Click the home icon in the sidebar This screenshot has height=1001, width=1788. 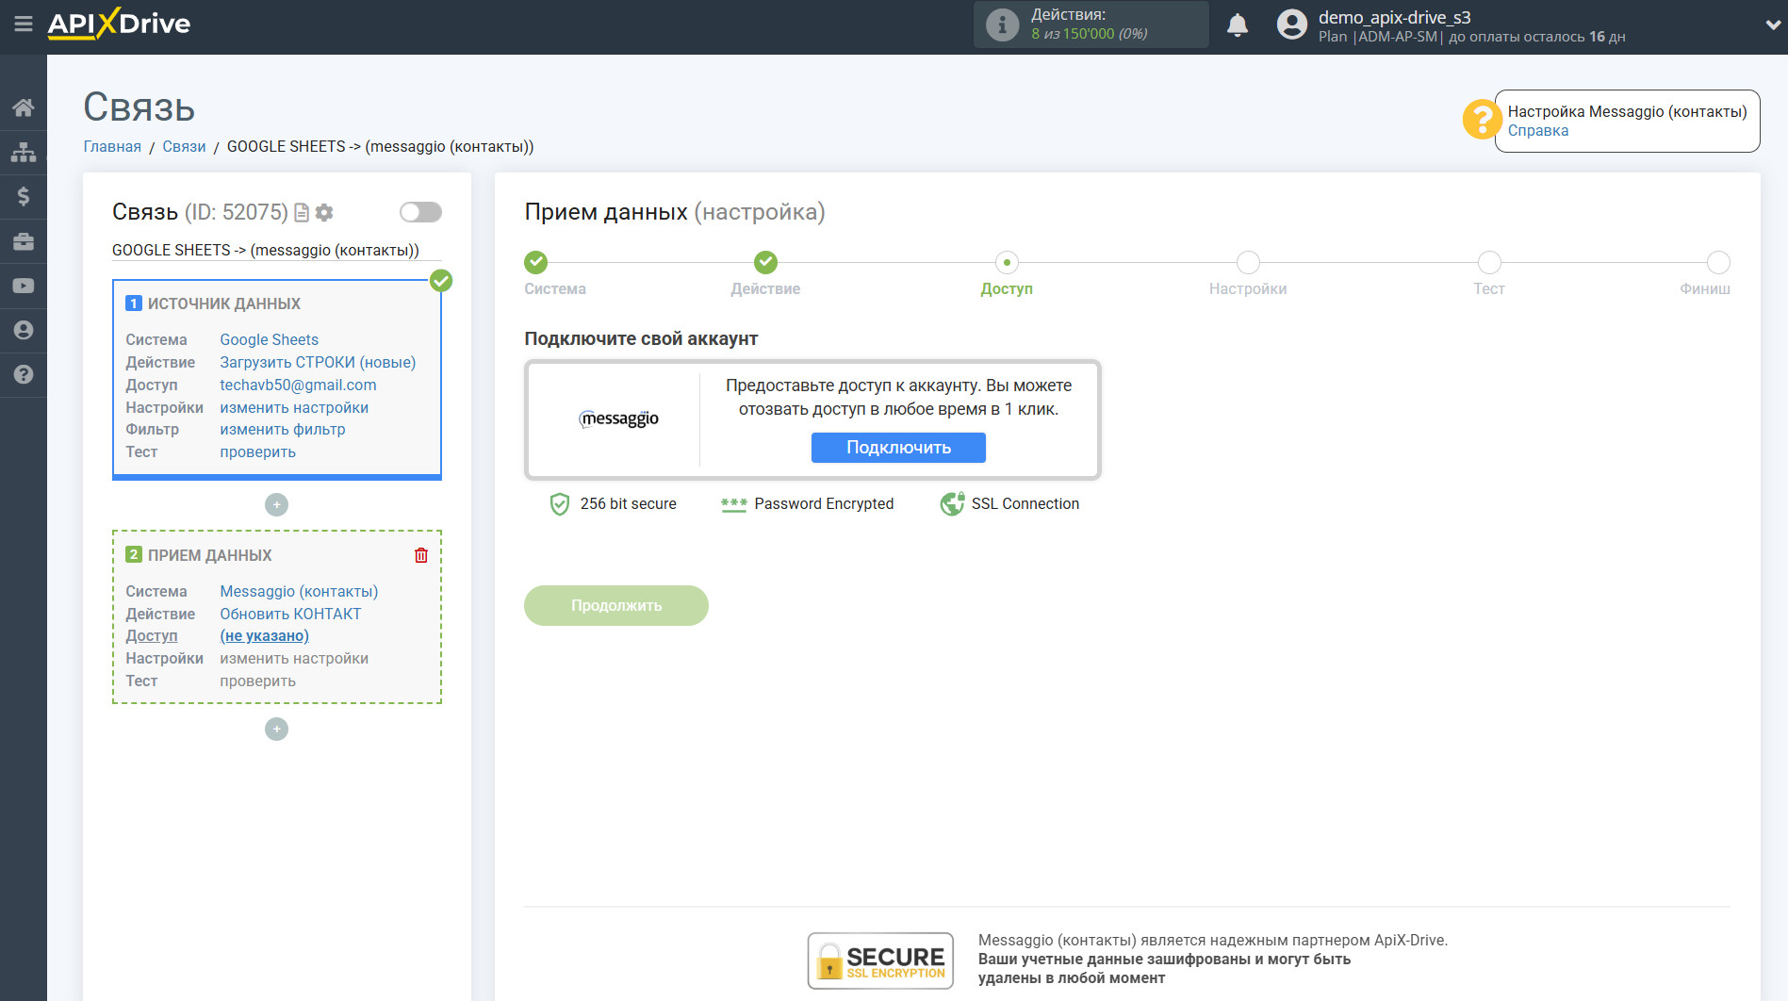(23, 107)
